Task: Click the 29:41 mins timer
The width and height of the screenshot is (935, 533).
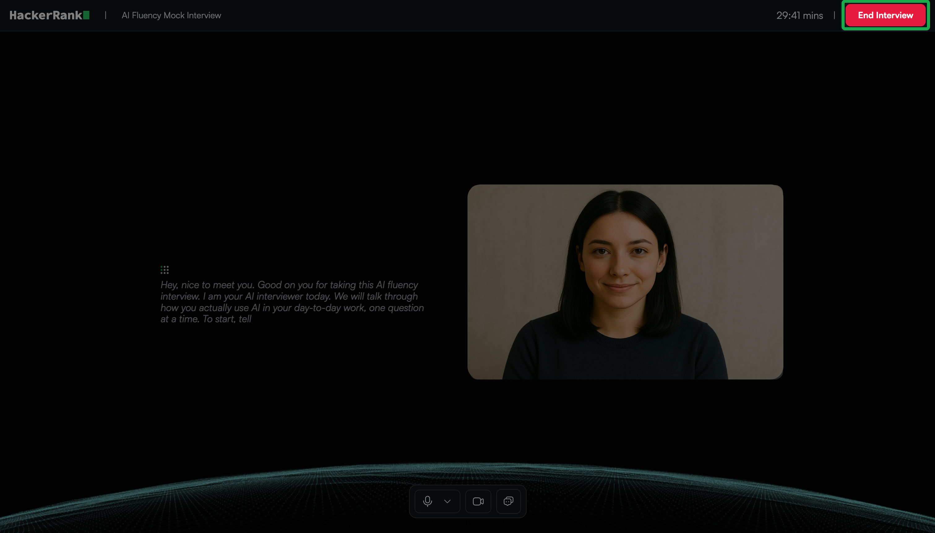Action: coord(800,15)
